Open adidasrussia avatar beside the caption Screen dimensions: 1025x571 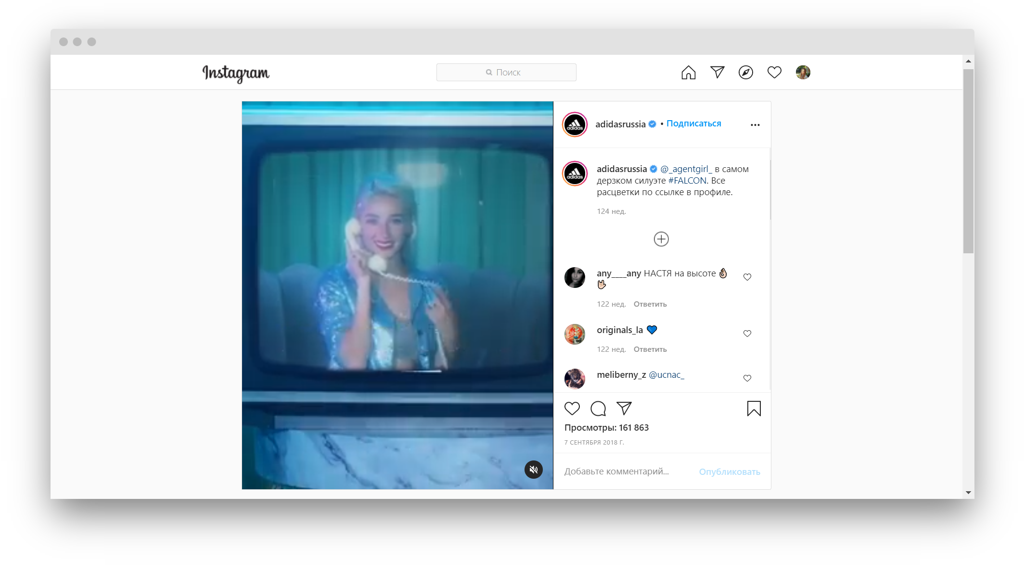point(575,174)
